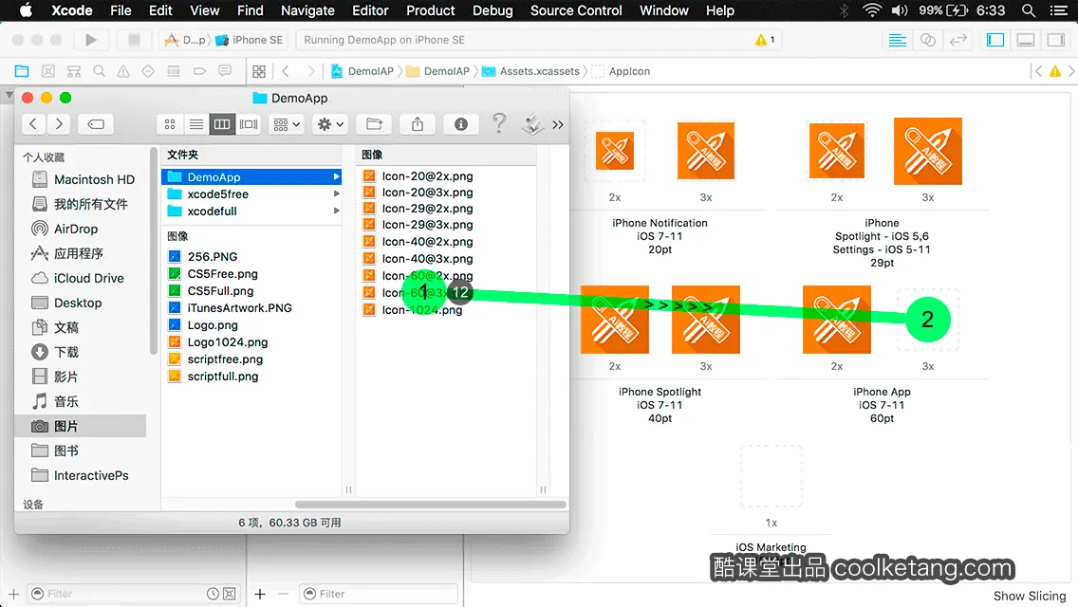
Task: Click the asset list Filter field
Action: click(x=378, y=594)
